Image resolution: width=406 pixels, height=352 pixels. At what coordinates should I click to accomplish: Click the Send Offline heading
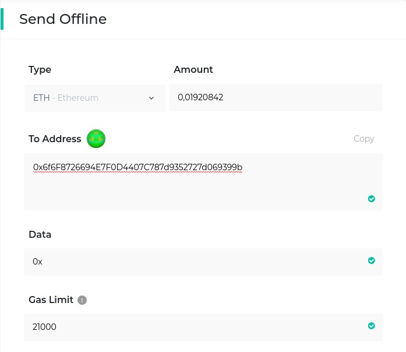point(63,19)
